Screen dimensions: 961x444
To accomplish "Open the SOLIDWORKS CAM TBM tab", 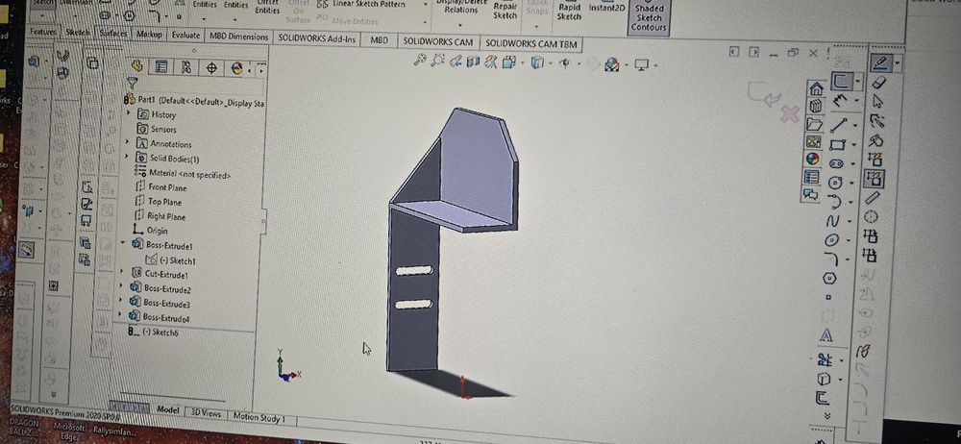I will pyautogui.click(x=531, y=43).
